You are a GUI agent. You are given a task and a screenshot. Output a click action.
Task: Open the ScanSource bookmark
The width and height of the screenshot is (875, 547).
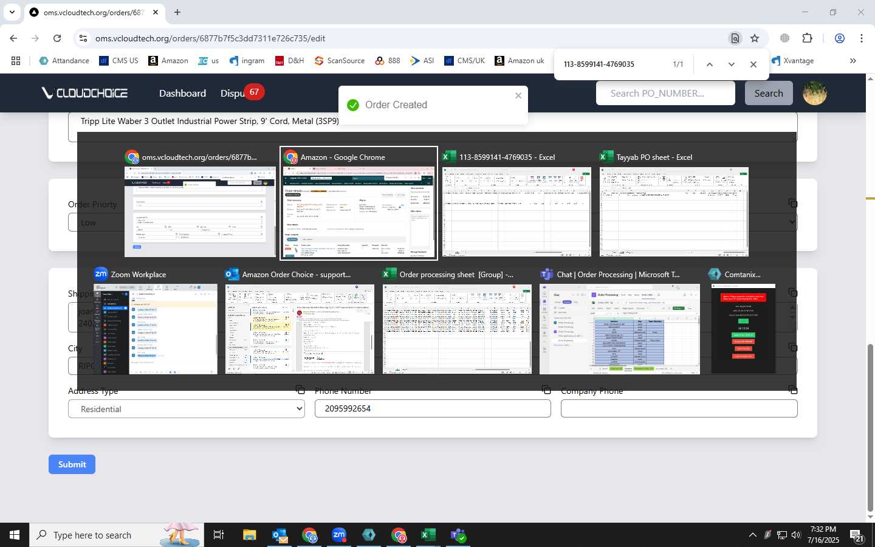(339, 61)
